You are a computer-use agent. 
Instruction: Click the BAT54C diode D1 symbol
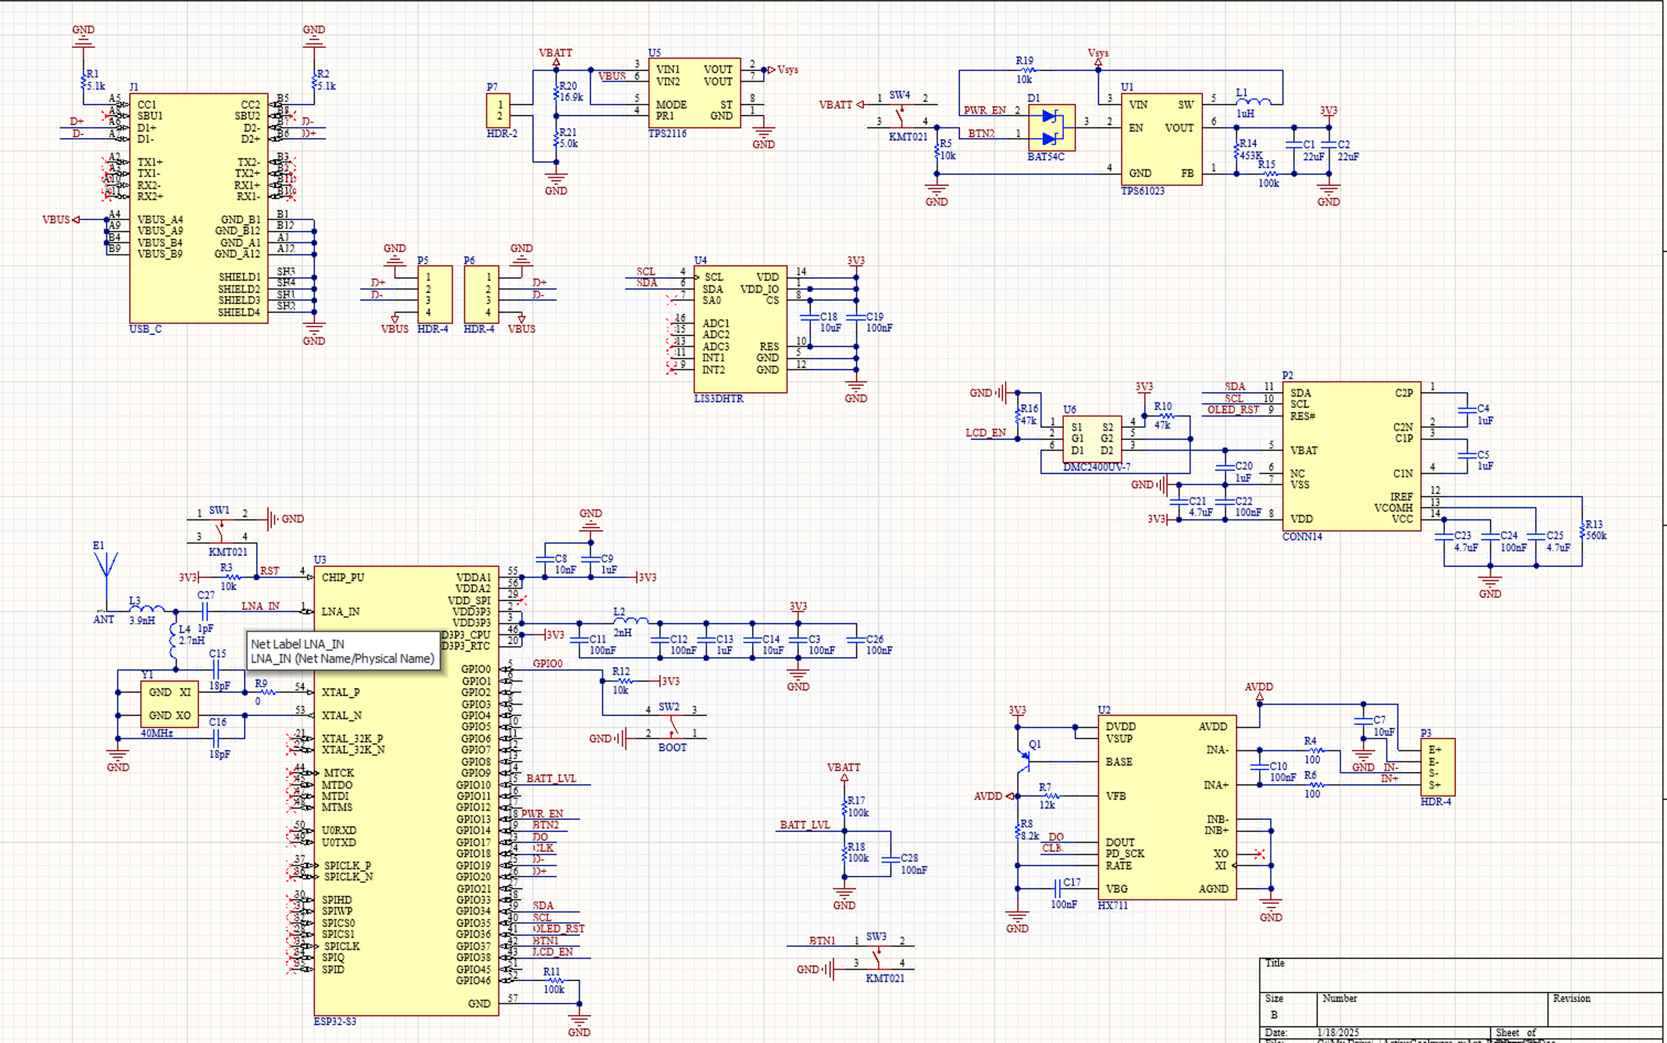(1051, 128)
